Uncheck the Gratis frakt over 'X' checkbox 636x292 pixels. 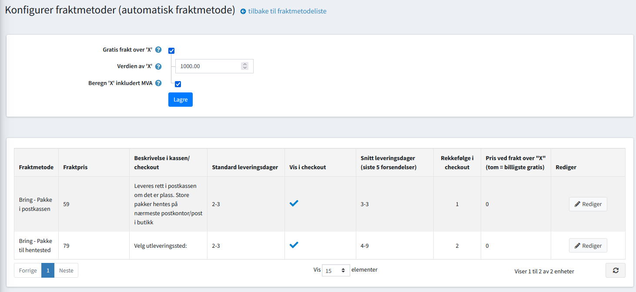pos(171,51)
